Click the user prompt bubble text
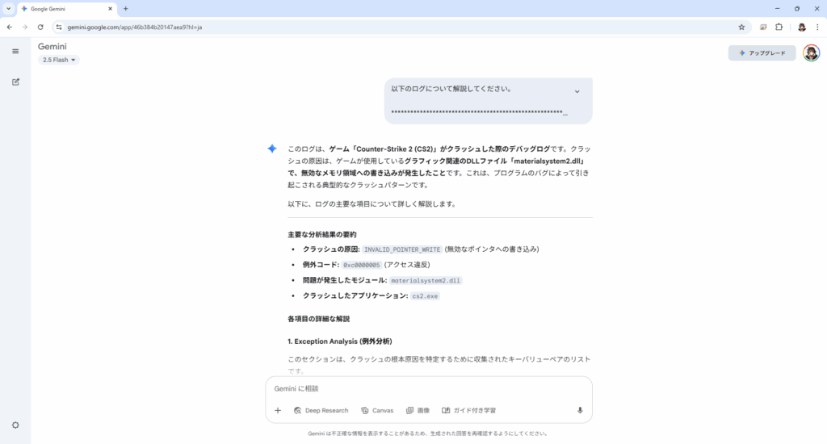The height and width of the screenshot is (444, 827). (x=451, y=89)
